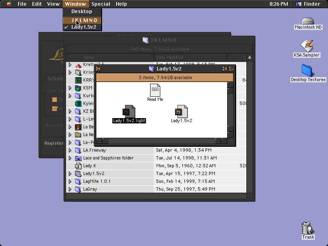Screen dimensions: 328x246
Task: Open the View menu
Action: coord(53,4)
